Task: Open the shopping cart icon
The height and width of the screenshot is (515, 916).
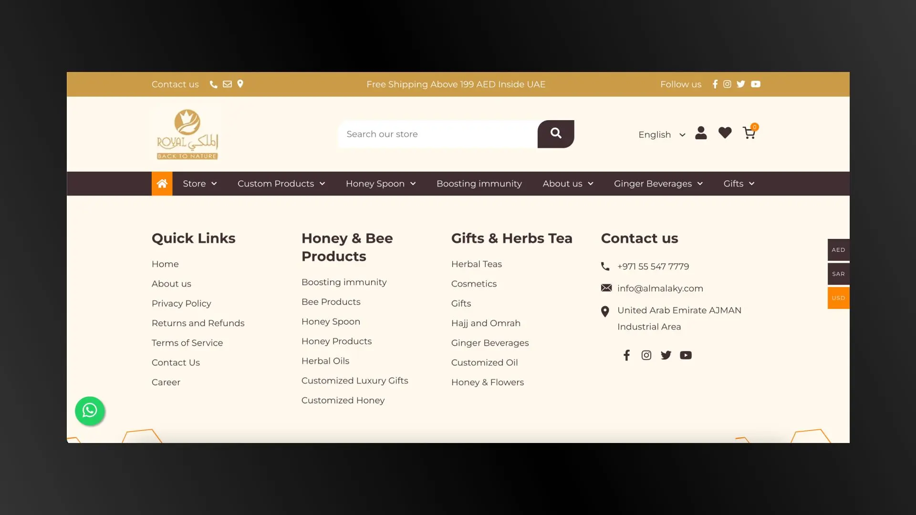Action: point(749,133)
